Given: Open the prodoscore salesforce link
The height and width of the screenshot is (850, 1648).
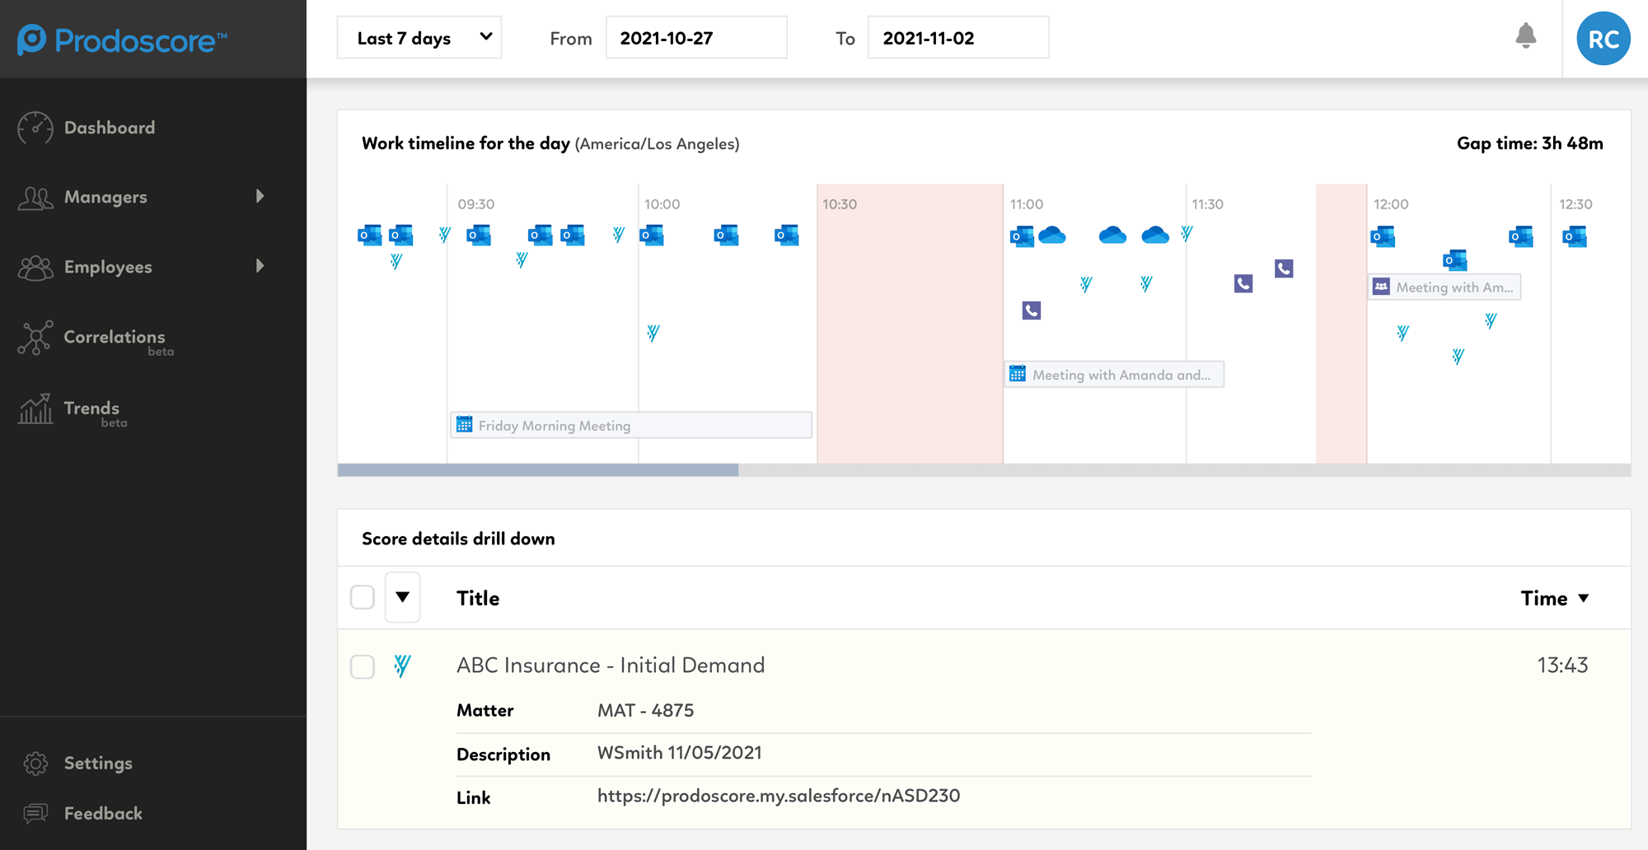Looking at the screenshot, I should coord(779,796).
